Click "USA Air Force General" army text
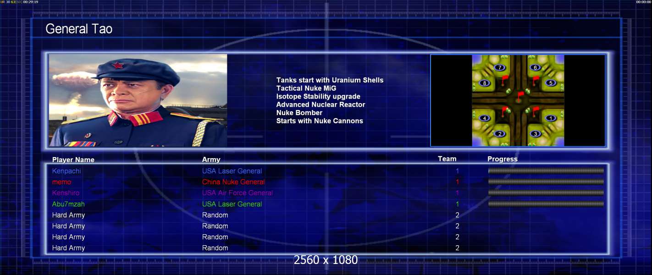652x275 pixels. point(238,193)
